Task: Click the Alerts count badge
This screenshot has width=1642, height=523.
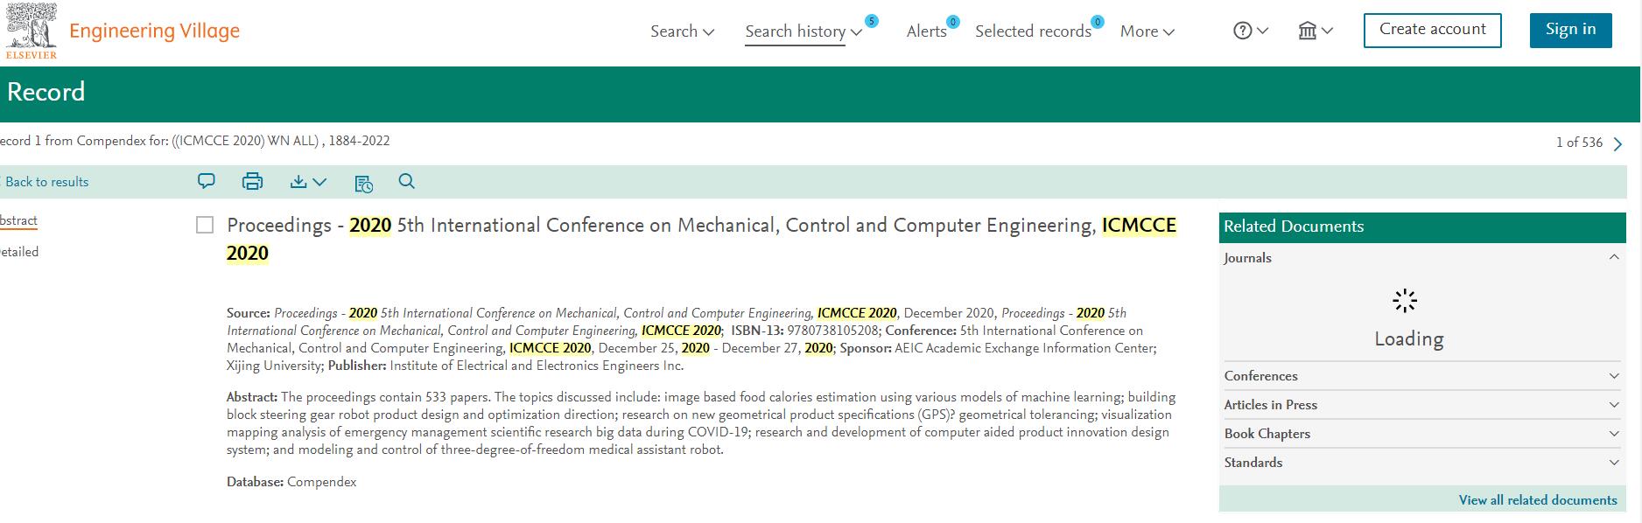Action: pos(953,22)
